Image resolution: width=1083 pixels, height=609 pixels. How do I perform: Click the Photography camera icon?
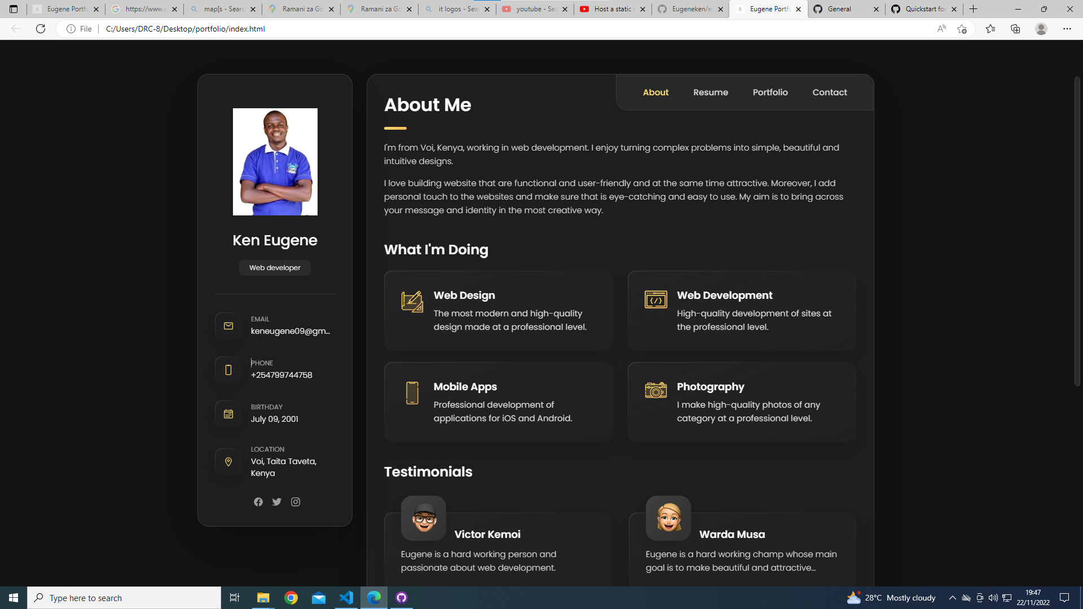(x=656, y=390)
